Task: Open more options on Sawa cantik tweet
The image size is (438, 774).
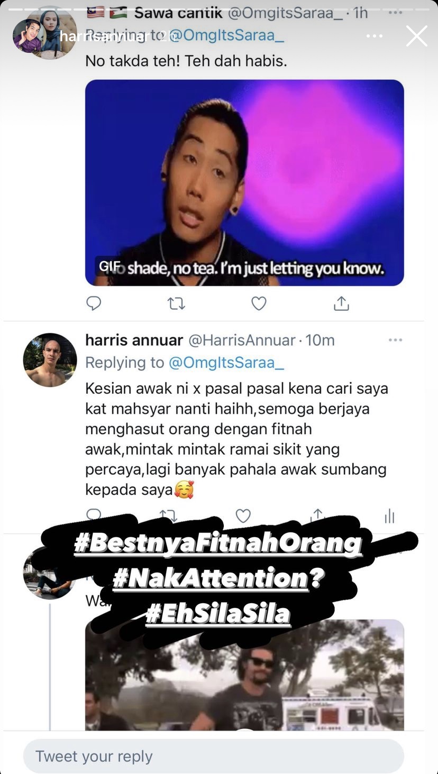Action: click(x=395, y=13)
